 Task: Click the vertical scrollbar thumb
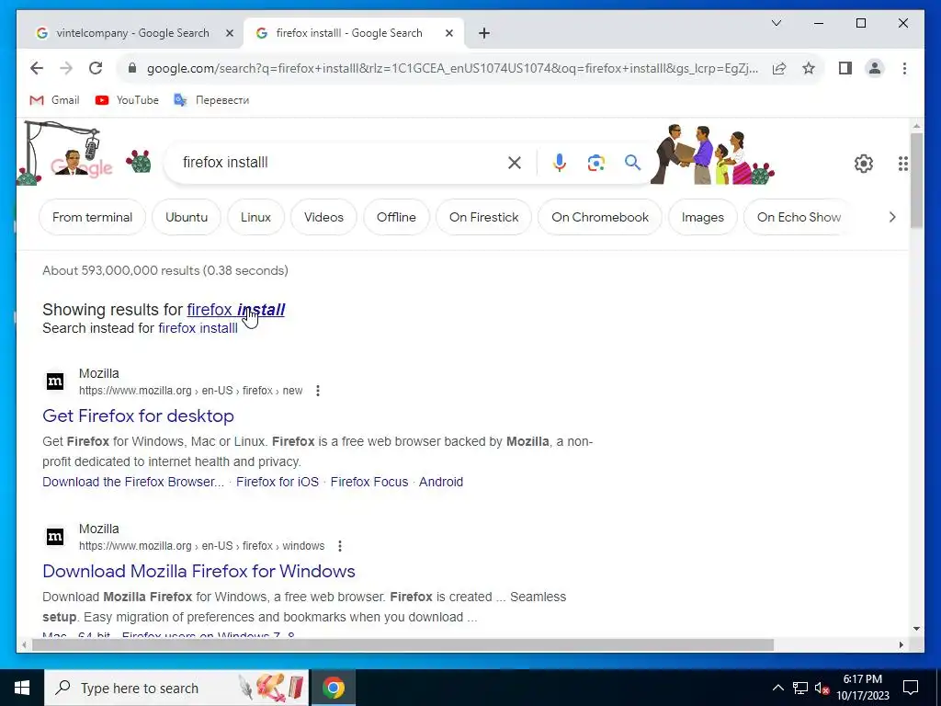pyautogui.click(x=916, y=180)
